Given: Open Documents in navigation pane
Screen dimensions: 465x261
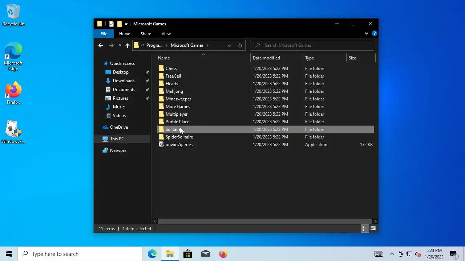Looking at the screenshot, I should pyautogui.click(x=124, y=90).
